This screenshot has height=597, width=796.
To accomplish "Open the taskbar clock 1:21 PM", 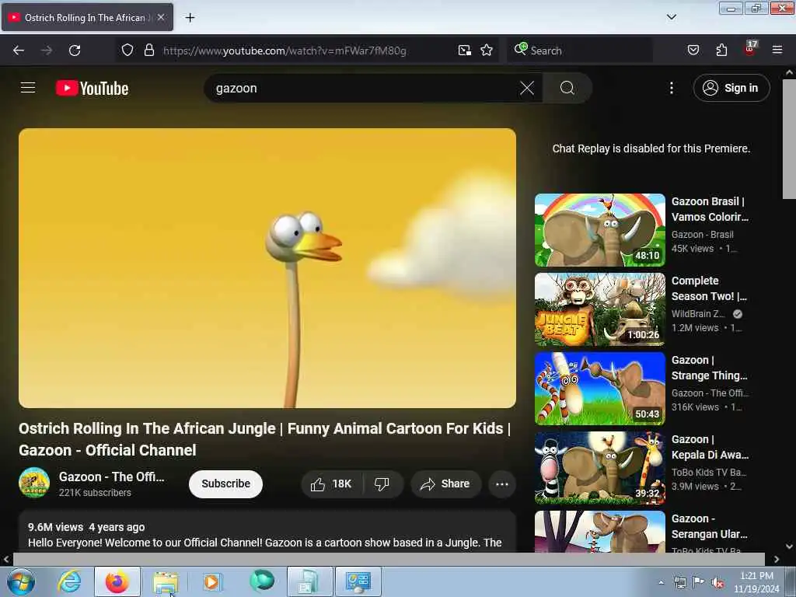I will coord(756,581).
